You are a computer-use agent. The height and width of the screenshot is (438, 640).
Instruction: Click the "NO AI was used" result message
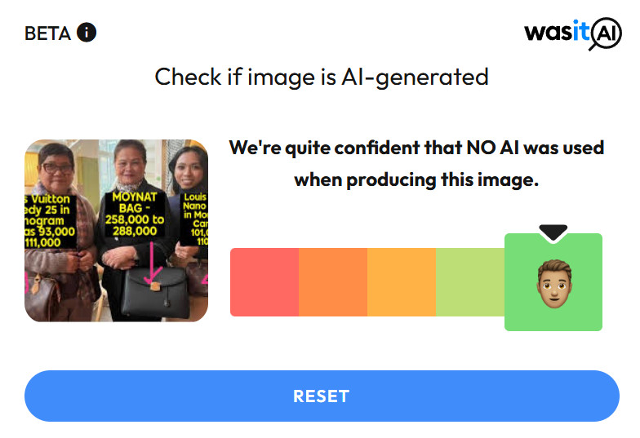(416, 163)
